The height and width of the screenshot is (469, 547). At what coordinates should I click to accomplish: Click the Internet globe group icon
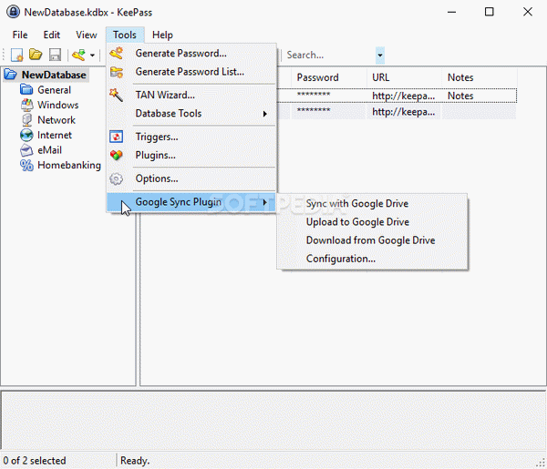click(x=26, y=135)
